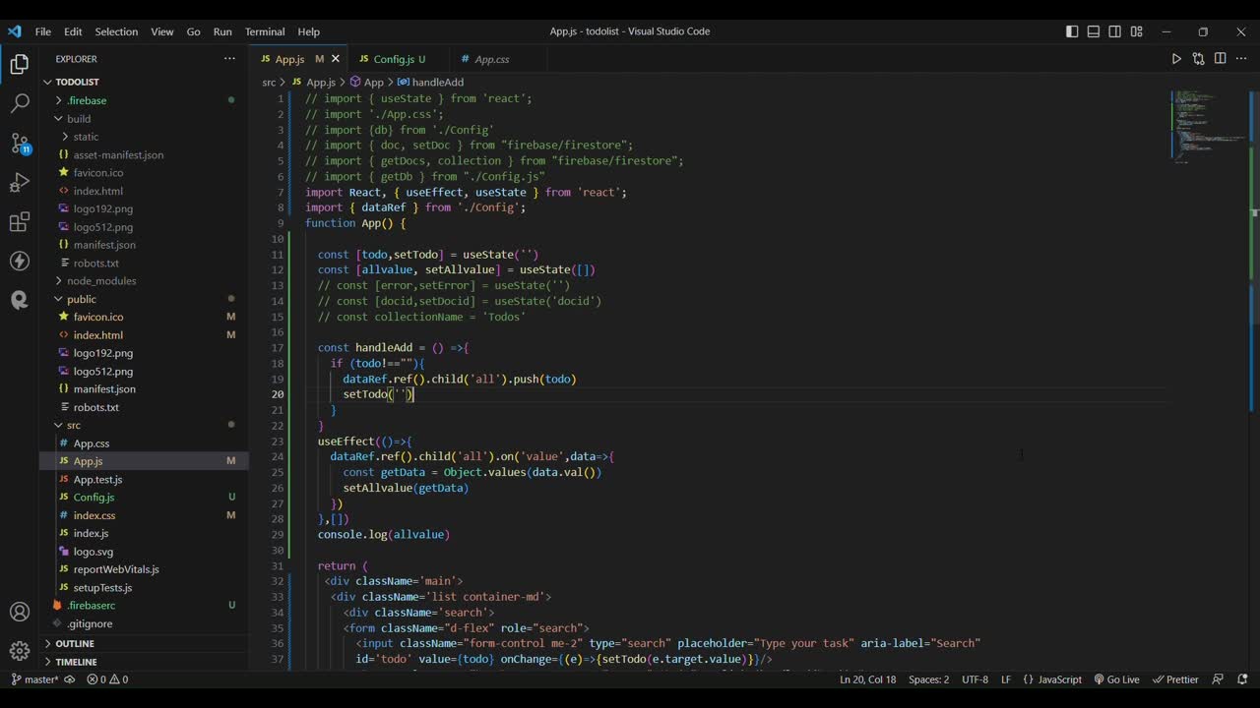Viewport: 1260px width, 708px height.
Task: Open the File menu
Action: (x=43, y=31)
